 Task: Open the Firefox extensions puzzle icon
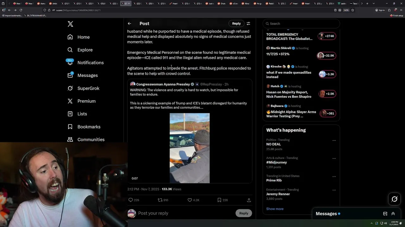point(389,10)
